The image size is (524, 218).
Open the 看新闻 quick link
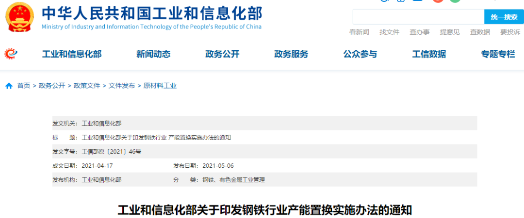(359, 32)
